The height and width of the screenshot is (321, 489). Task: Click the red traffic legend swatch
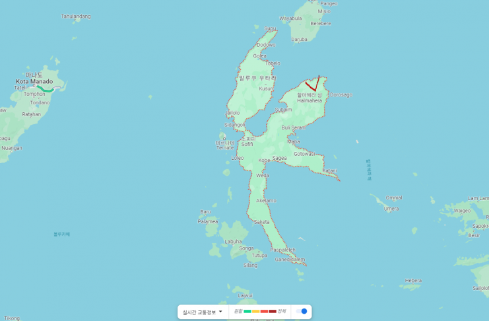pyautogui.click(x=264, y=311)
